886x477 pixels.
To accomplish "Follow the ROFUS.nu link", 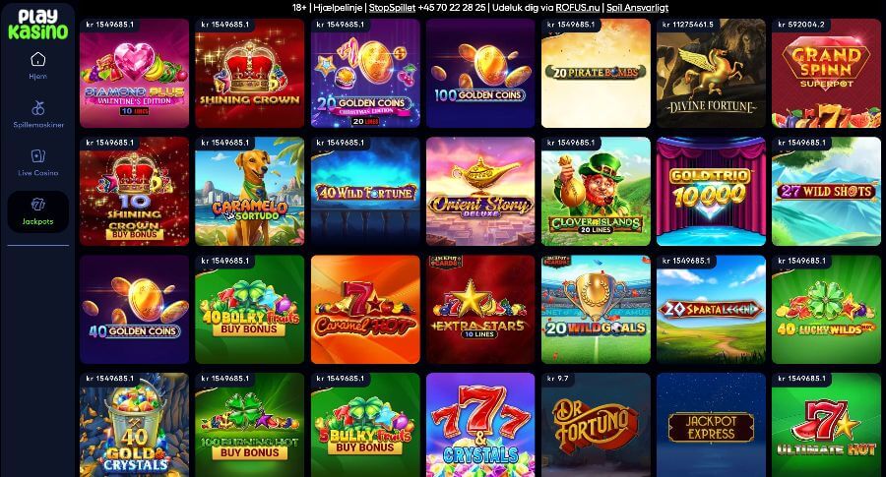I will pyautogui.click(x=578, y=7).
